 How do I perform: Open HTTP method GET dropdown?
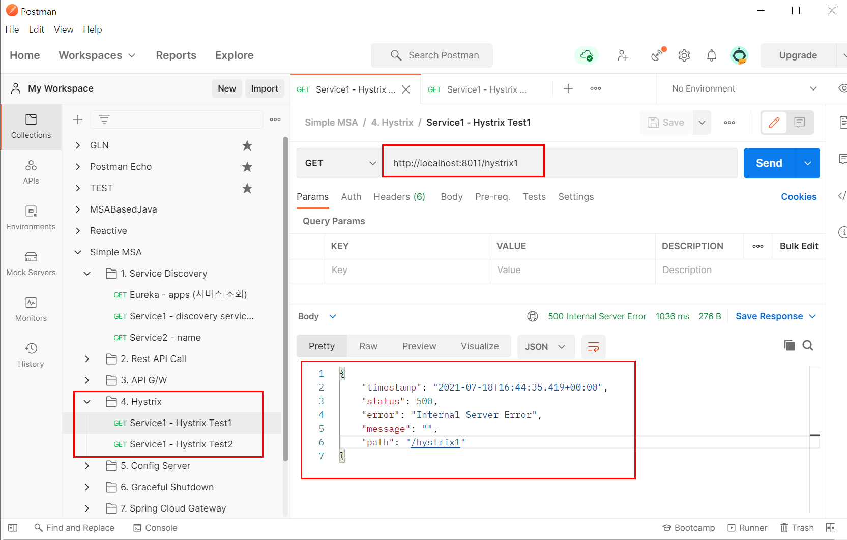click(x=340, y=163)
